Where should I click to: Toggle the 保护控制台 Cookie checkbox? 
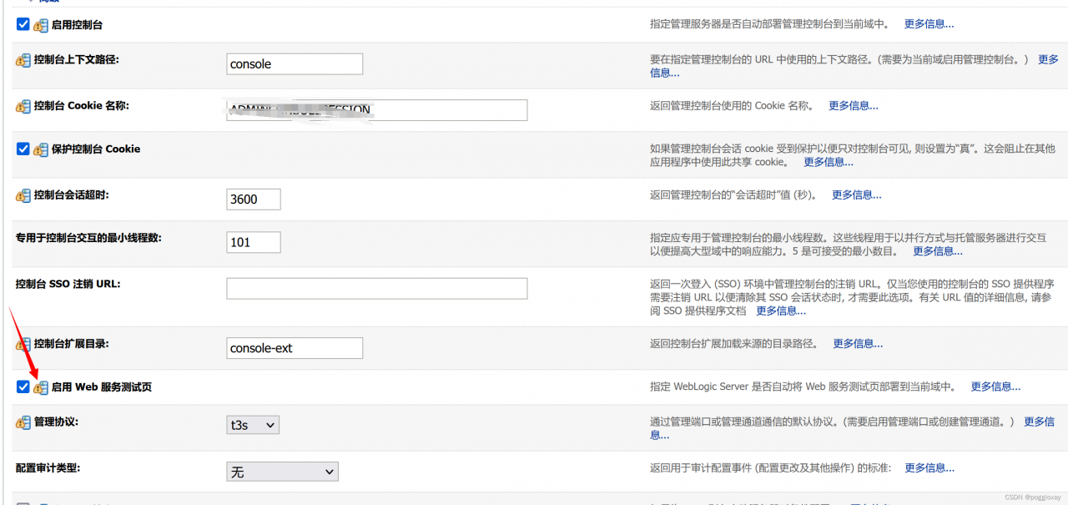pos(23,149)
